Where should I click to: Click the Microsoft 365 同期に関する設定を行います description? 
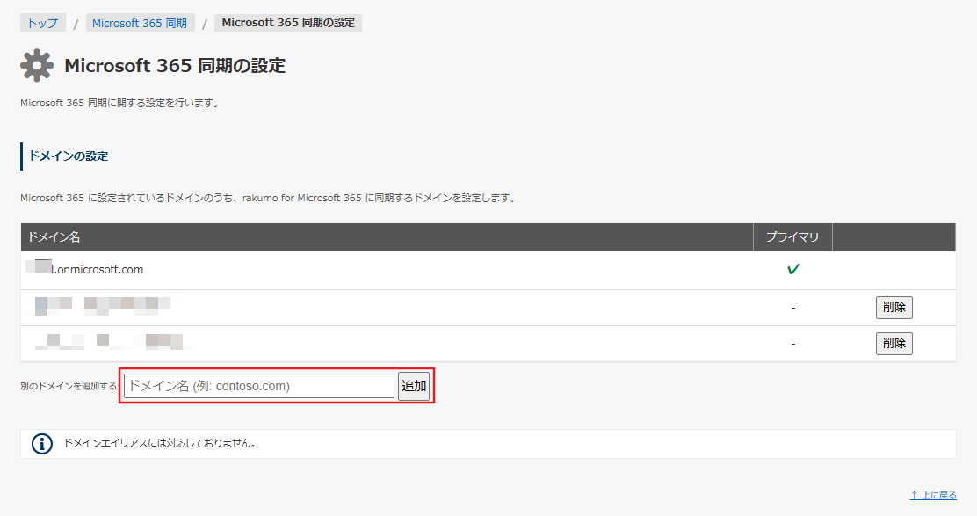pos(119,103)
